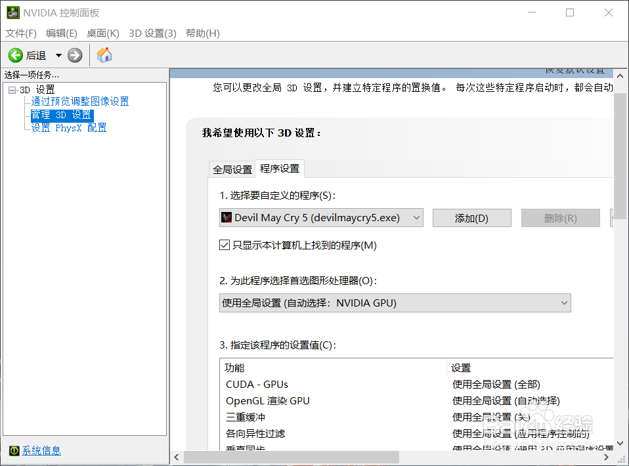Click the vertical scrollbar thumb
Screen dimensions: 629x466
click(620, 156)
